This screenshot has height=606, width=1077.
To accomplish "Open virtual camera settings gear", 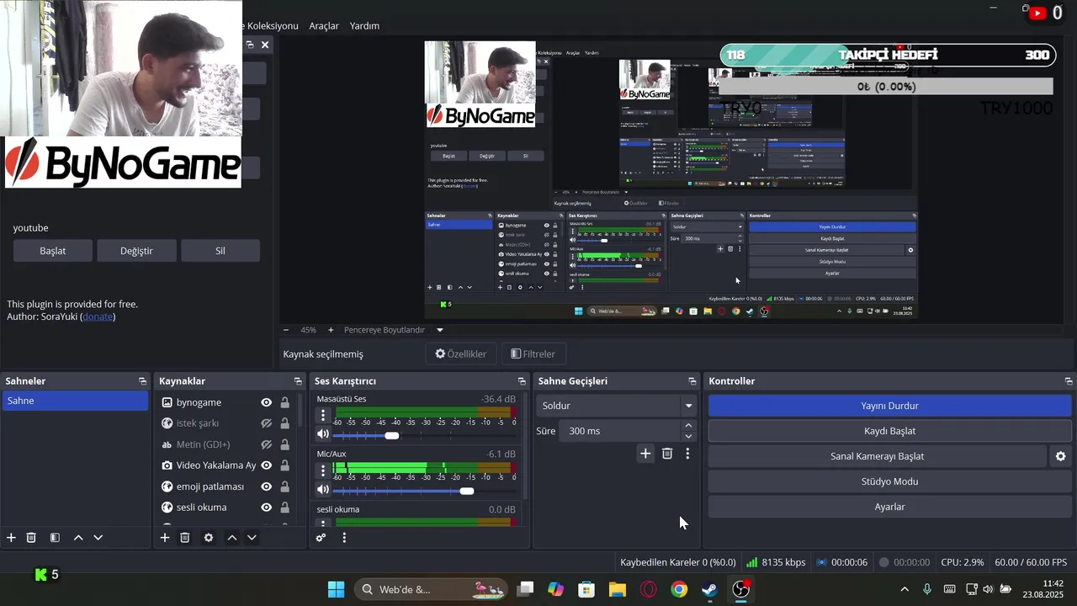I will point(1061,456).
